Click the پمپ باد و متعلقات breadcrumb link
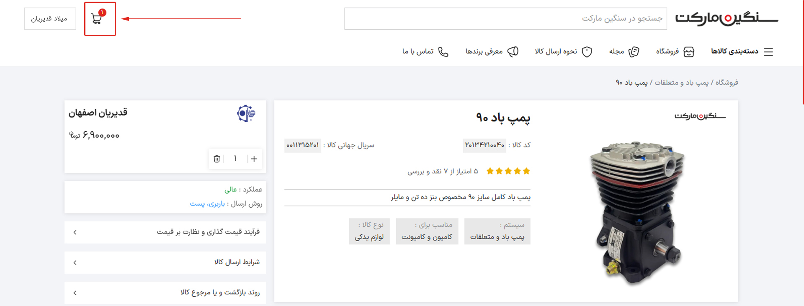 click(x=681, y=82)
